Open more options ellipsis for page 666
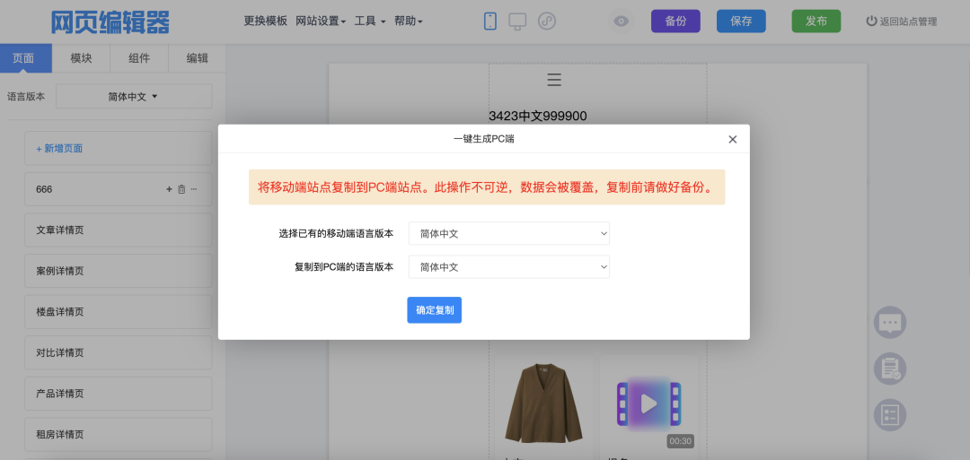 tap(194, 189)
